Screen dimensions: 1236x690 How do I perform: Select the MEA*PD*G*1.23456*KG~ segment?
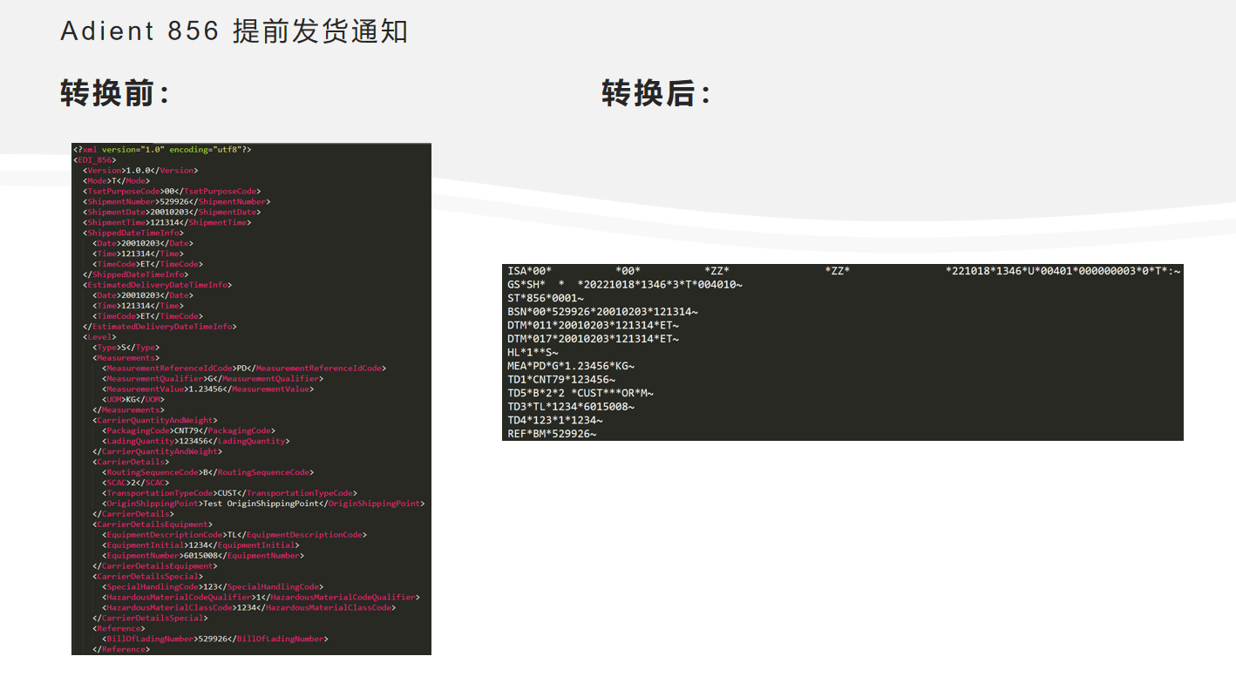pyautogui.click(x=571, y=366)
